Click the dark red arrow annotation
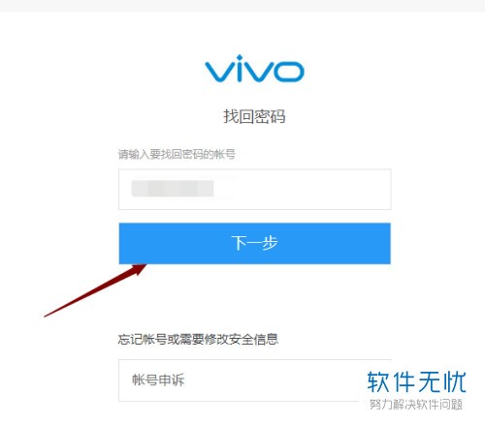 click(95, 290)
